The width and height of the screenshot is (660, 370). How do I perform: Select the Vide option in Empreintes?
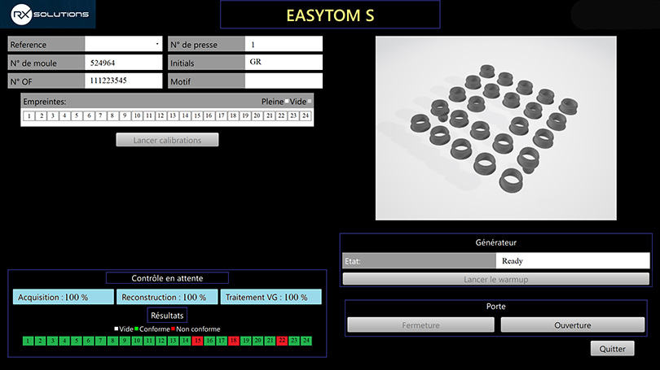(x=310, y=101)
